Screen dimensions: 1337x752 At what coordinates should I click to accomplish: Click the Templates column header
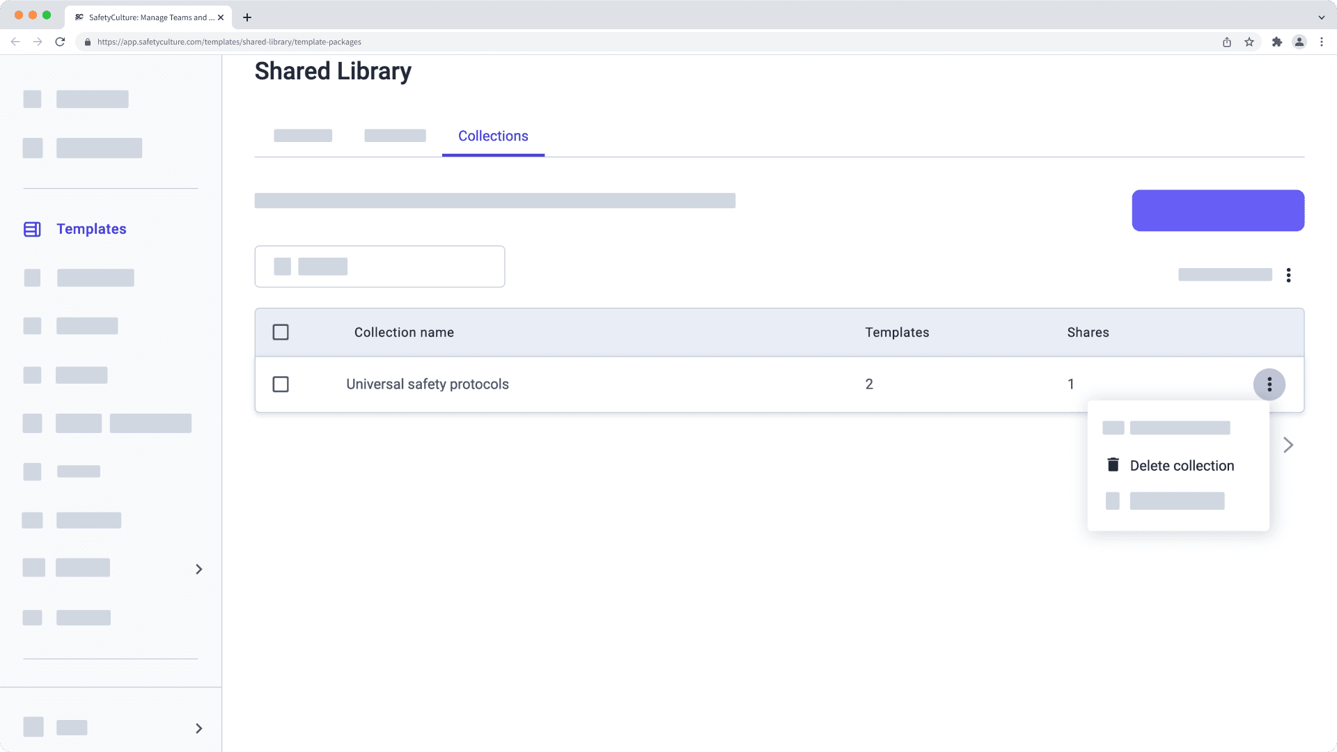point(897,333)
